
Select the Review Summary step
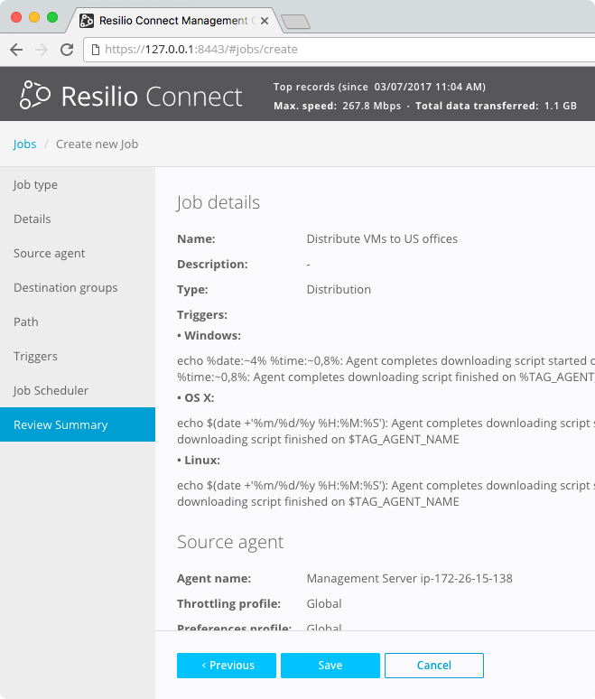pyautogui.click(x=78, y=424)
